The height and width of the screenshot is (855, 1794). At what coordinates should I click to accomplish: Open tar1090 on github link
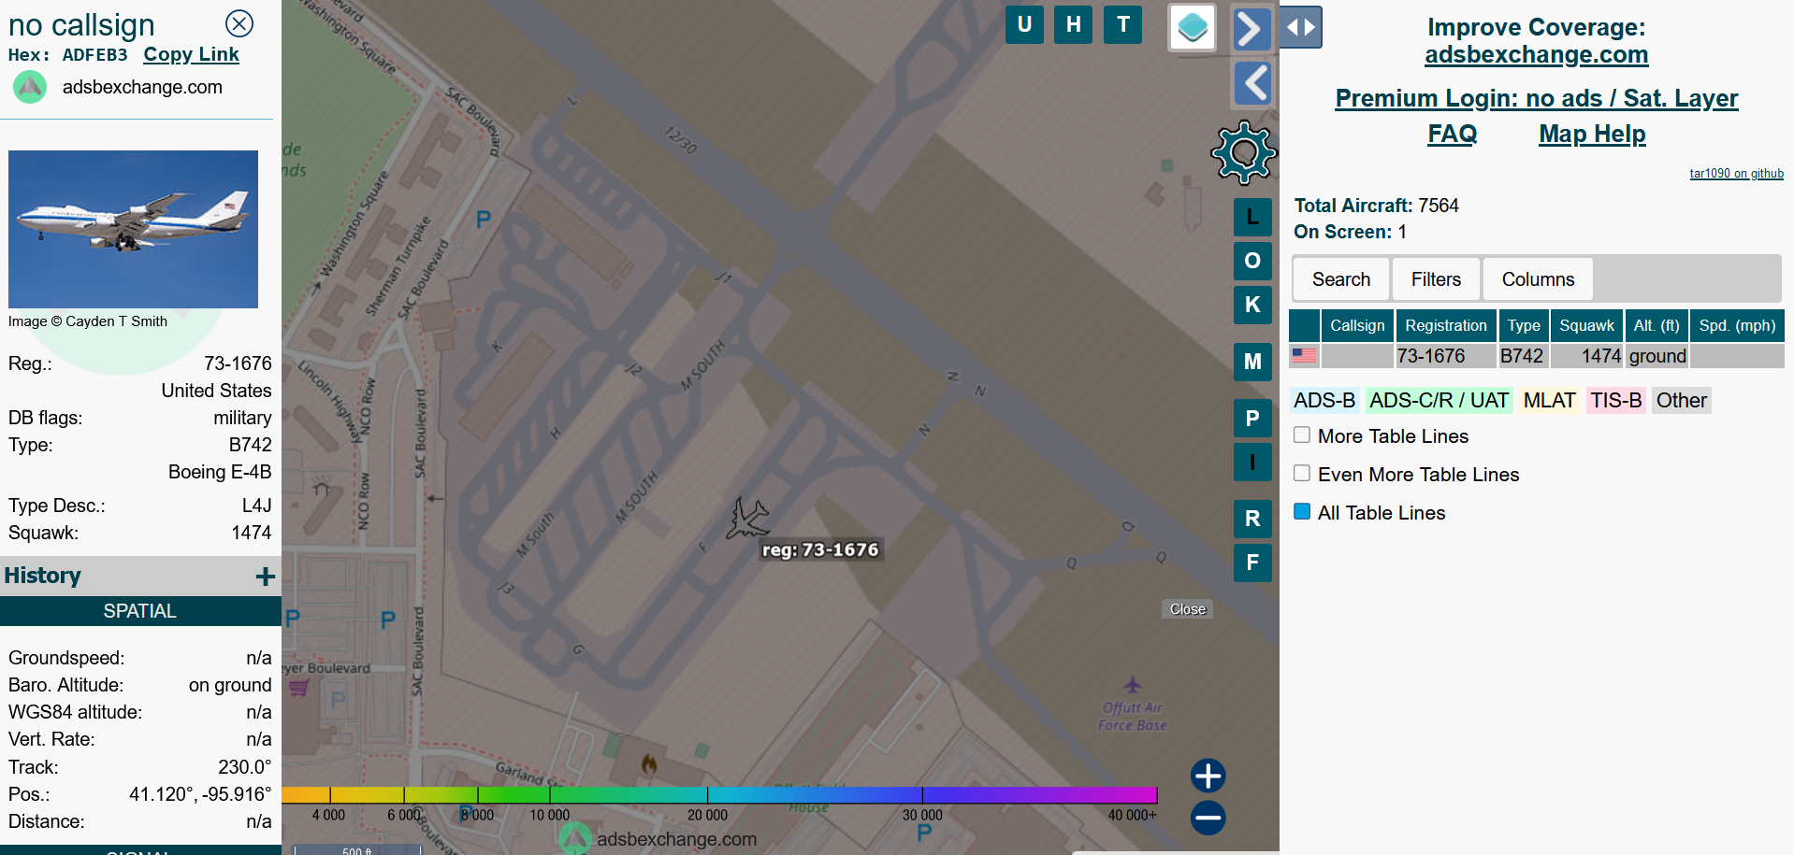(x=1736, y=173)
